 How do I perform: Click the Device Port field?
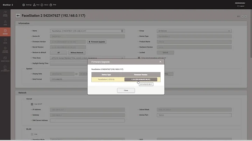tap(194, 115)
